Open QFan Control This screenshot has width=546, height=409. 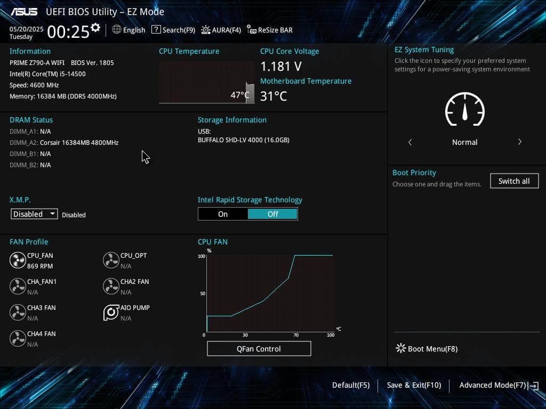pyautogui.click(x=259, y=348)
